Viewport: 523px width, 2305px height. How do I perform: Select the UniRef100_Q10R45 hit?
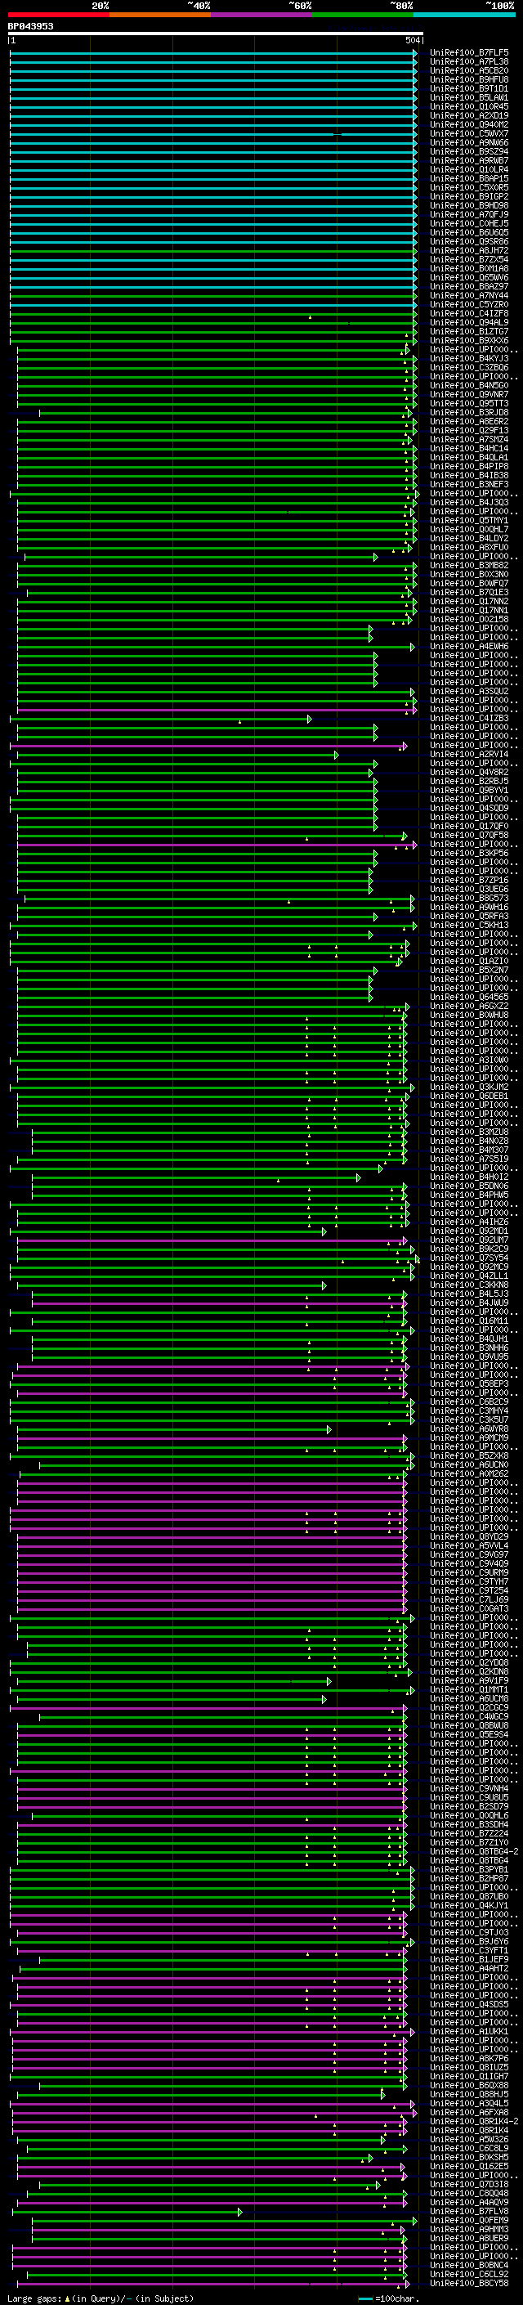click(469, 106)
